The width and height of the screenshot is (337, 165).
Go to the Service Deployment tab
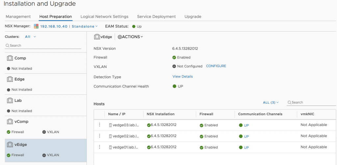click(x=156, y=16)
